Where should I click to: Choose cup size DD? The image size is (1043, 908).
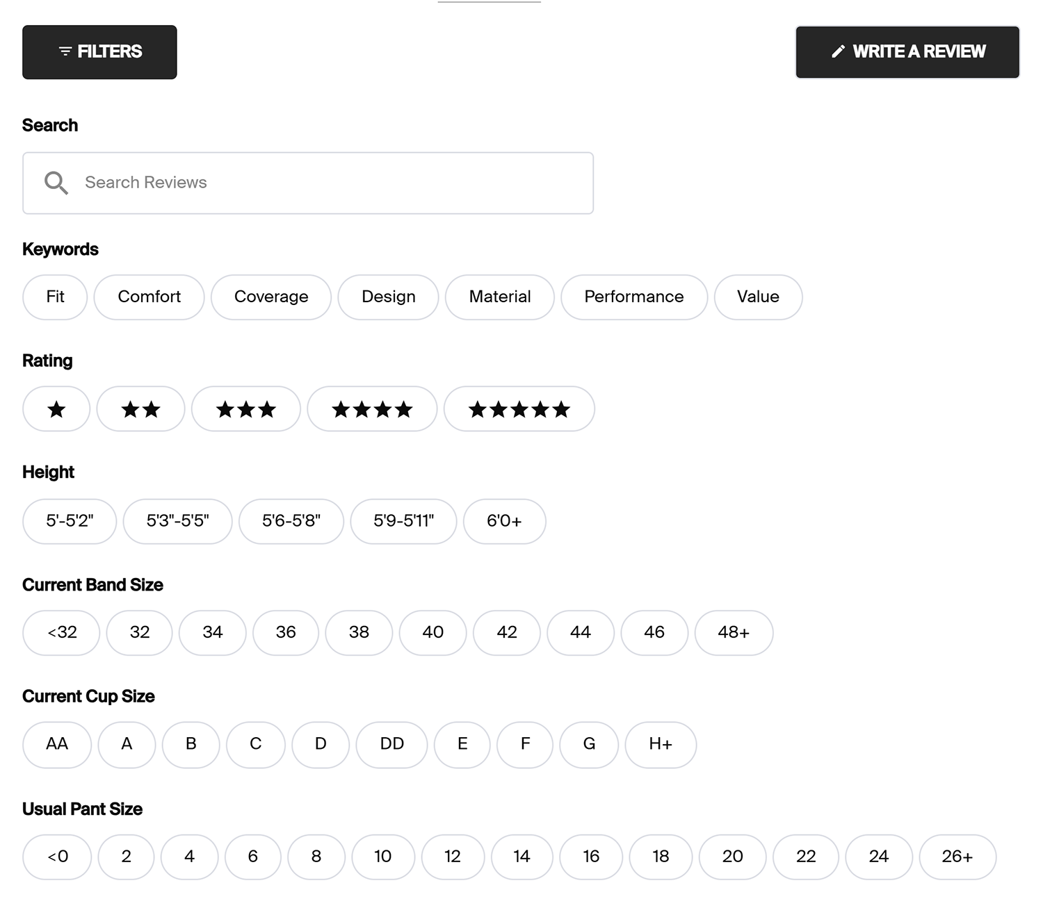[x=392, y=745]
